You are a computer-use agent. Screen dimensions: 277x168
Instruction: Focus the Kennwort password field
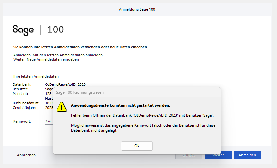49,122
